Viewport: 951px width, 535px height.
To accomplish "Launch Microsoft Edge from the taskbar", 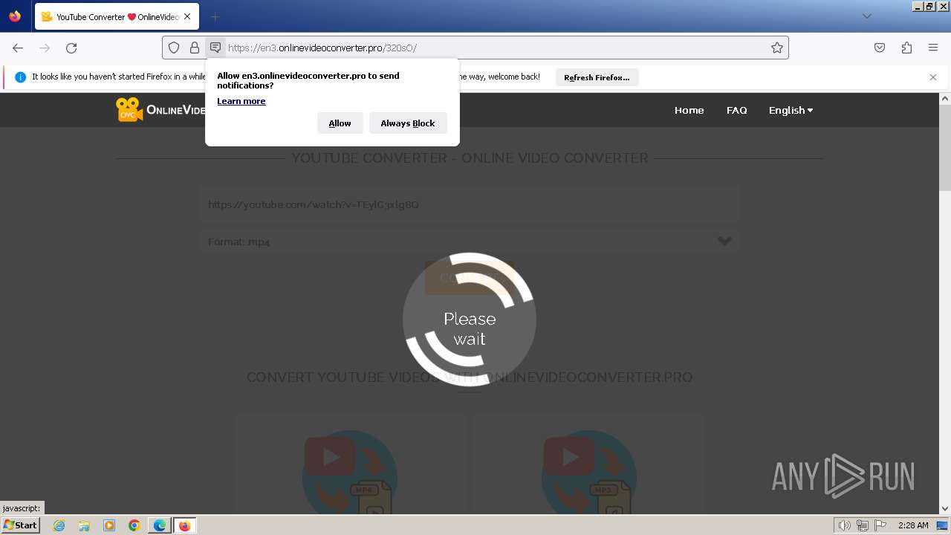I will (x=160, y=525).
